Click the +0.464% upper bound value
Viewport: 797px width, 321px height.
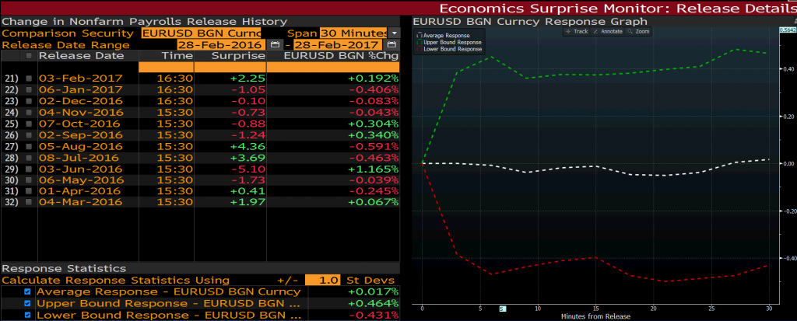pyautogui.click(x=373, y=303)
